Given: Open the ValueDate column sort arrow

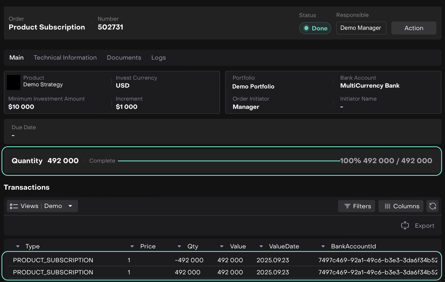Looking at the screenshot, I should [261, 246].
